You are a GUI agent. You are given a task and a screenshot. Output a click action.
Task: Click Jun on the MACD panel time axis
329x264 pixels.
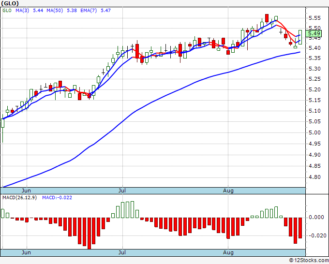[26, 252]
